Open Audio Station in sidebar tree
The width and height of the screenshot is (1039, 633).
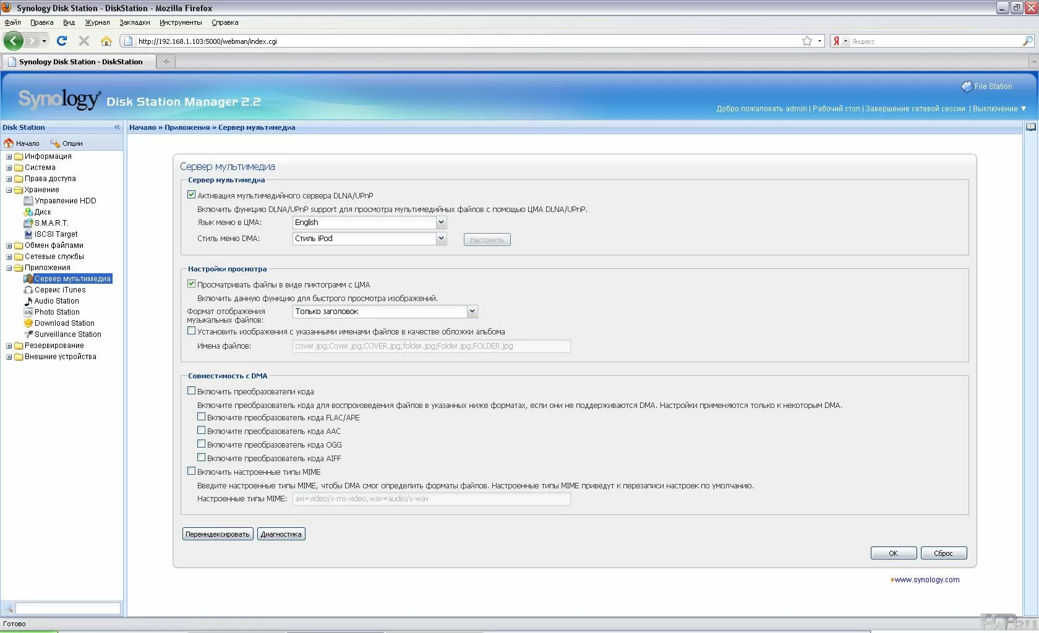(x=56, y=301)
